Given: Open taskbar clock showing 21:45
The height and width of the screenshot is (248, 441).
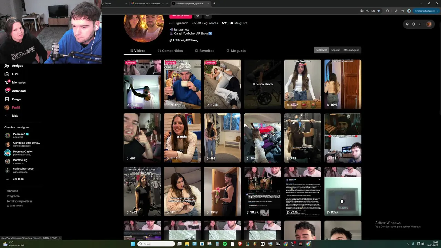Looking at the screenshot, I should click(x=433, y=244).
